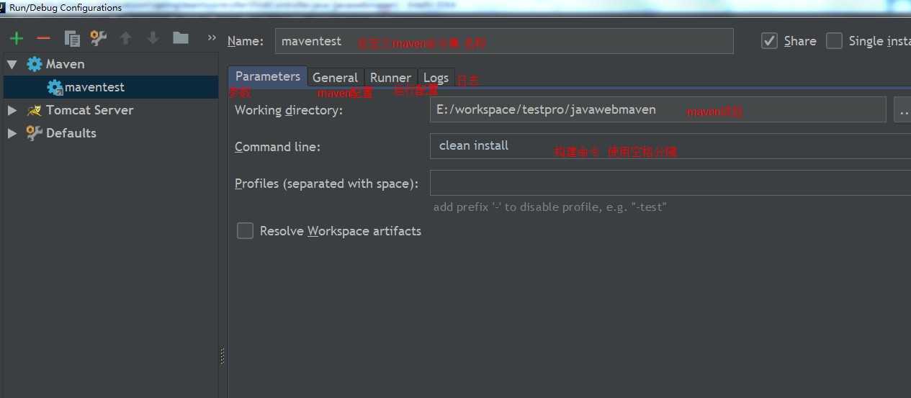Screen dimensions: 911x398
Task: Switch to the Logs tab
Action: coord(436,77)
